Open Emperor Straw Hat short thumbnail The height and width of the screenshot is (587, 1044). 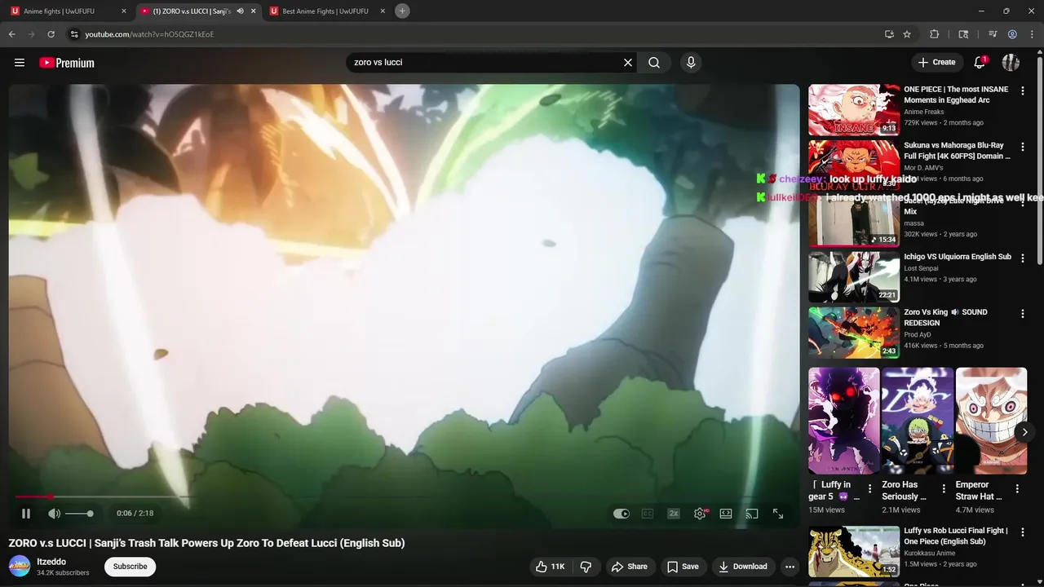[x=991, y=421]
